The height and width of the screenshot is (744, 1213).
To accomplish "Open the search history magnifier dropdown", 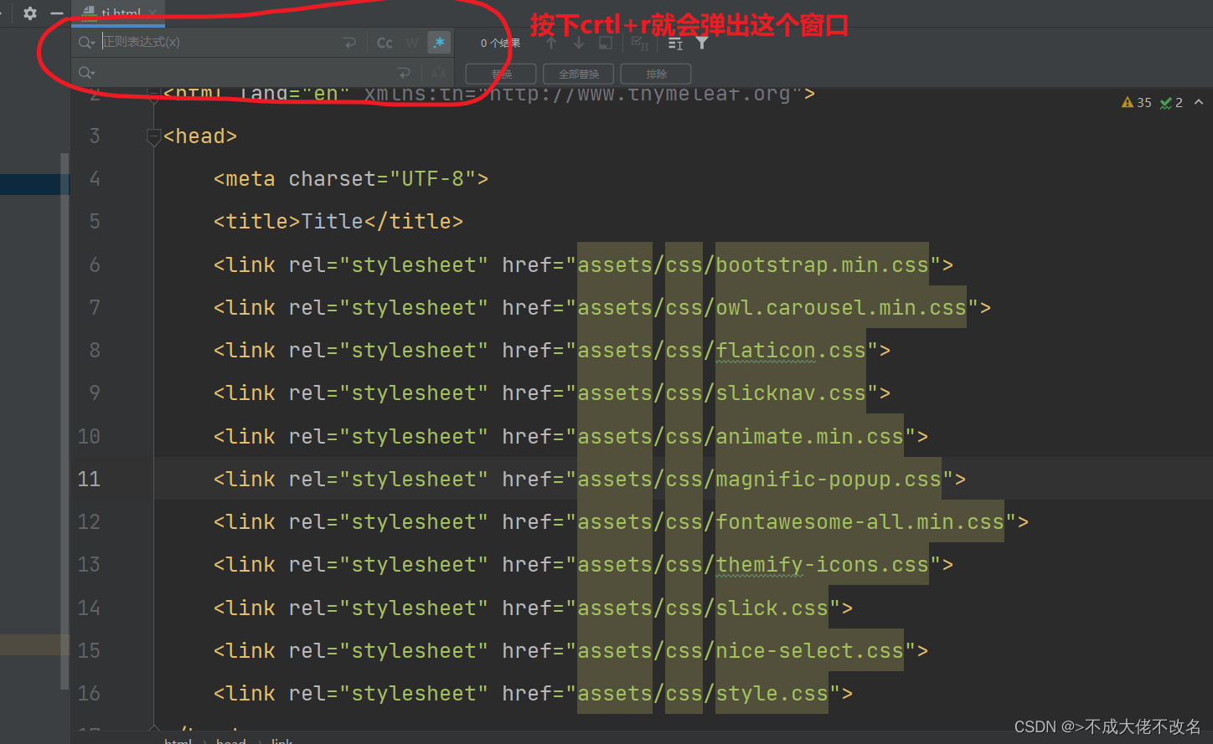I will (86, 43).
